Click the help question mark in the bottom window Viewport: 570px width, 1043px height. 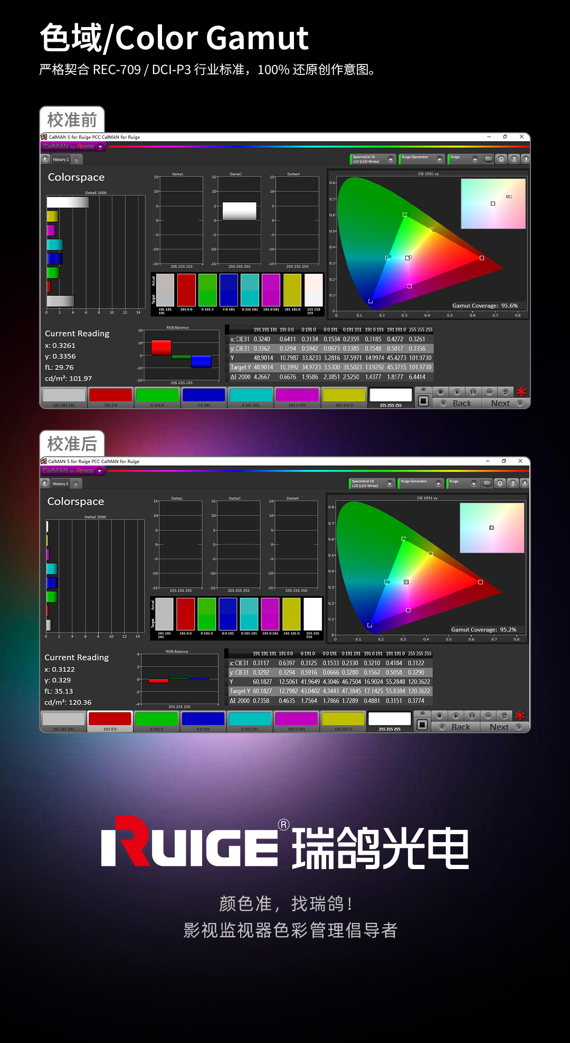click(512, 483)
